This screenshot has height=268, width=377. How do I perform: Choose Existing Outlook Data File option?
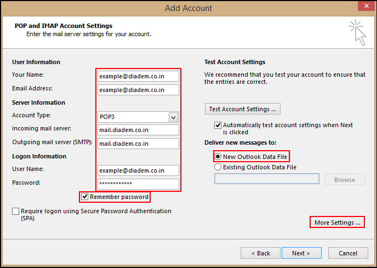click(218, 167)
